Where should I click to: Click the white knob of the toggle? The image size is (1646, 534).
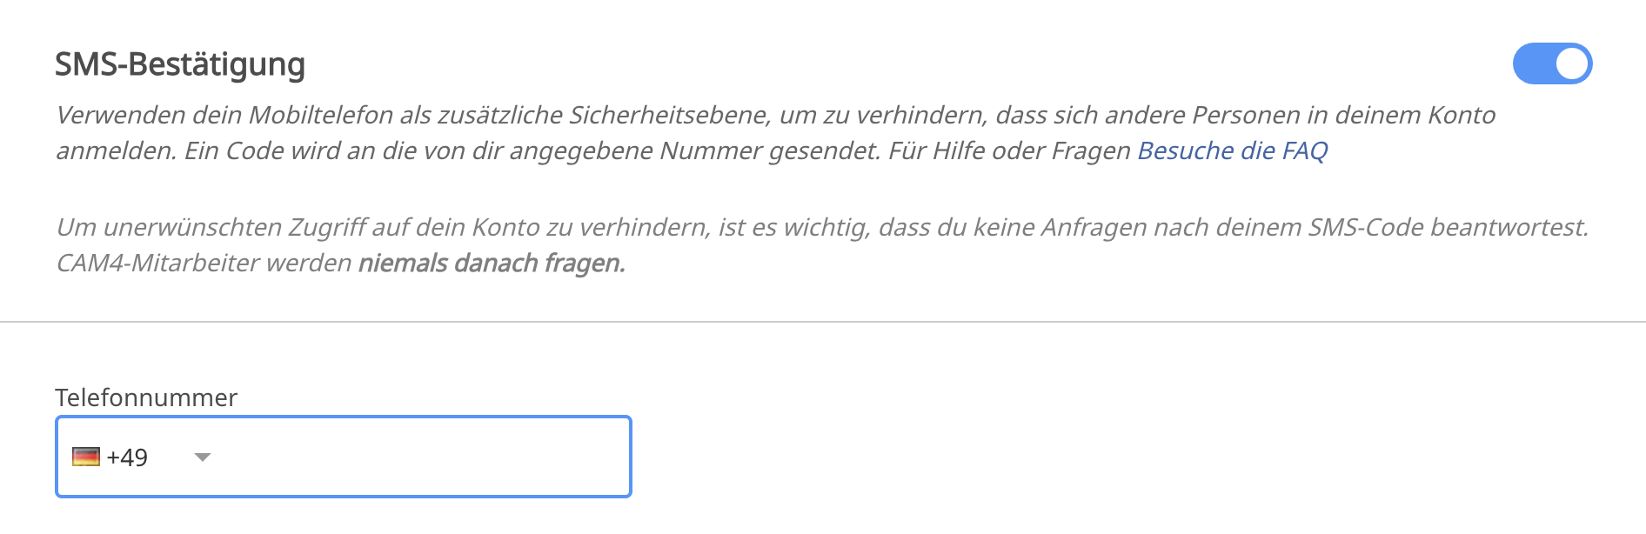pyautogui.click(x=1571, y=64)
